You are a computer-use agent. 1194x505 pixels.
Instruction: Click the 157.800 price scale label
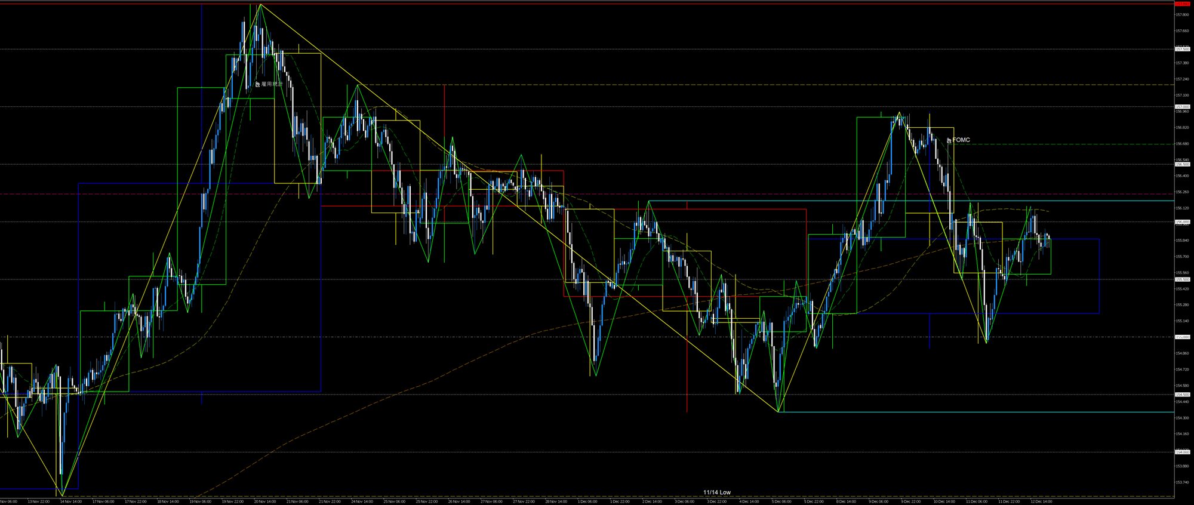pos(1182,14)
